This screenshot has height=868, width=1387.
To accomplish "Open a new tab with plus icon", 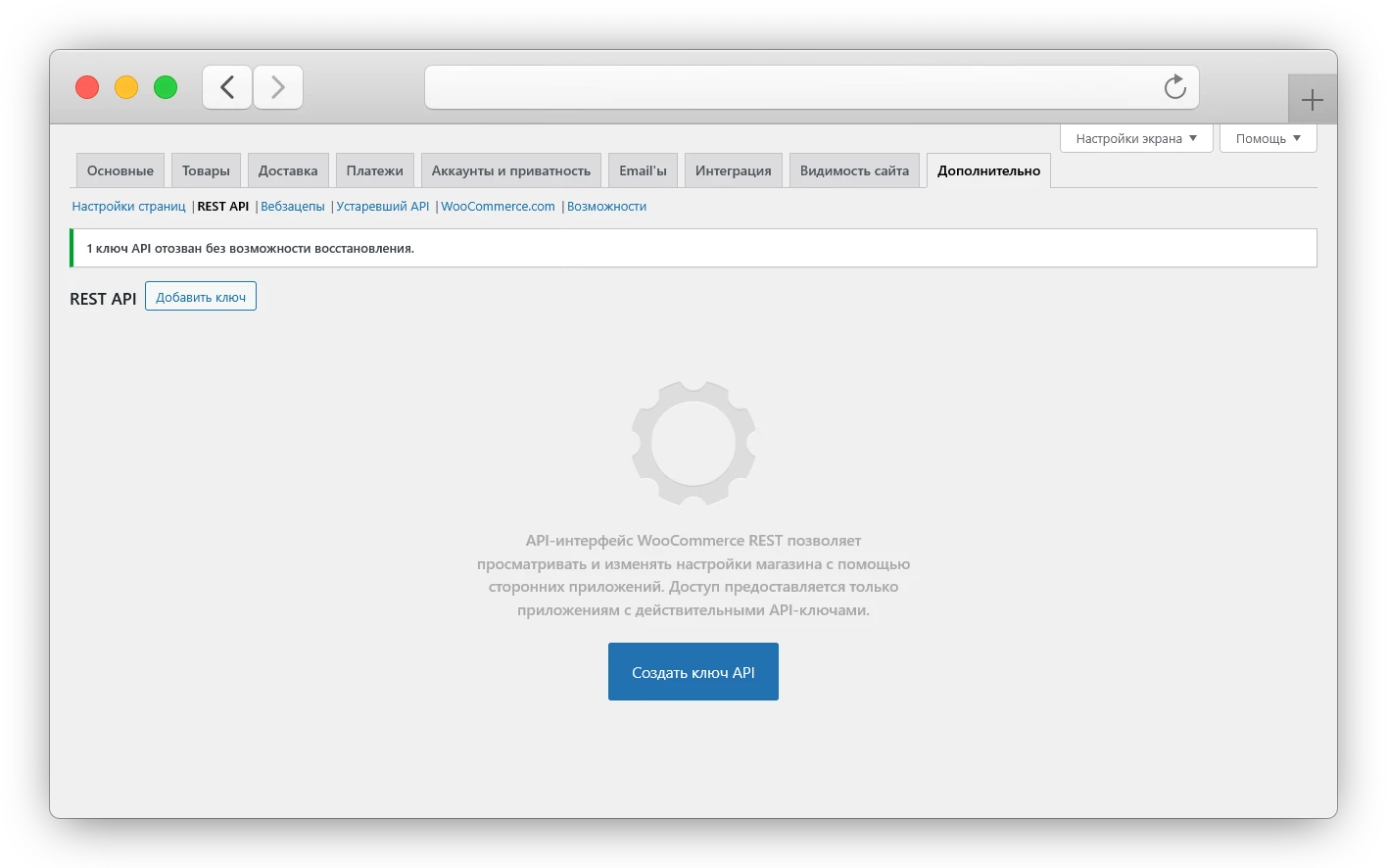I will (1312, 100).
